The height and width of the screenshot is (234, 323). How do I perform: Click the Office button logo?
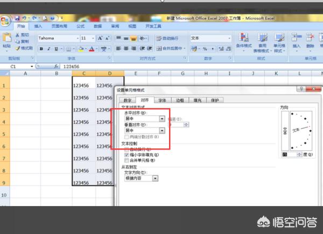click(x=5, y=22)
